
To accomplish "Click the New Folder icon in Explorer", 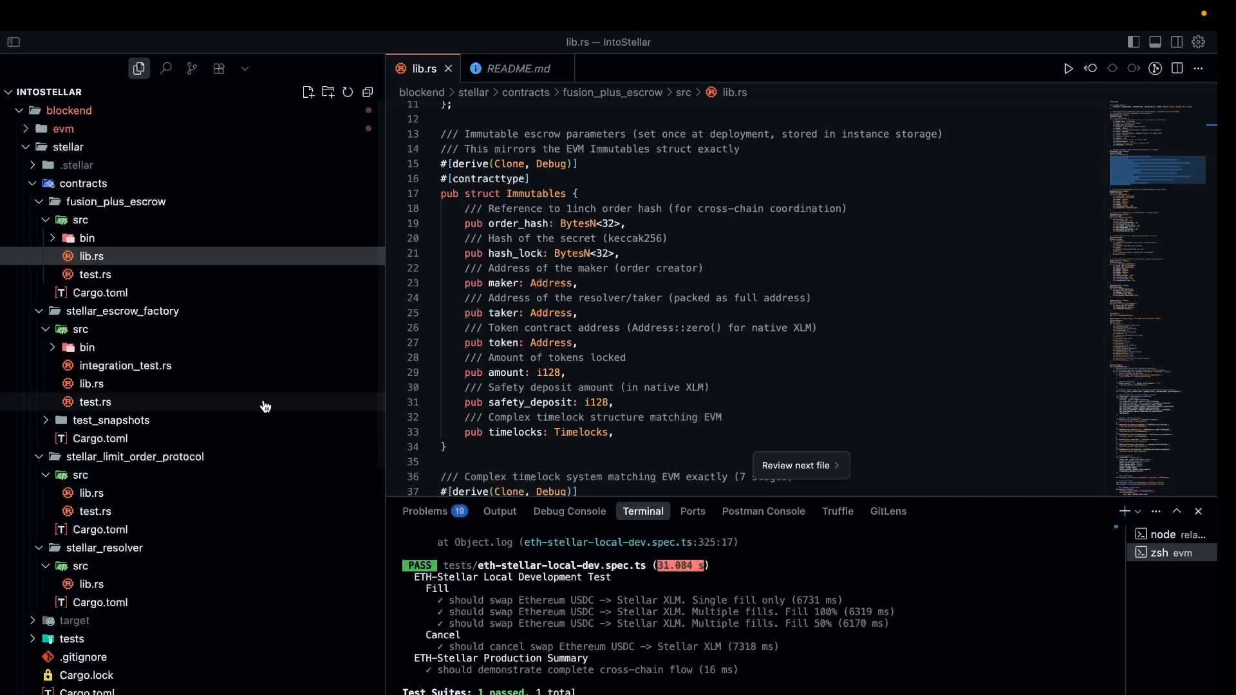I will point(328,92).
